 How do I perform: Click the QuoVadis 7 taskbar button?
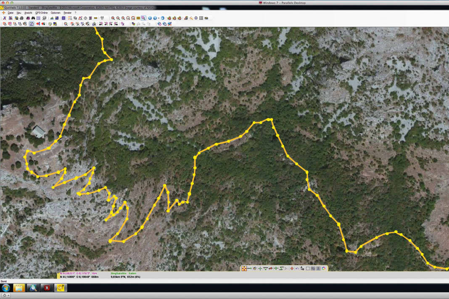pos(61,288)
